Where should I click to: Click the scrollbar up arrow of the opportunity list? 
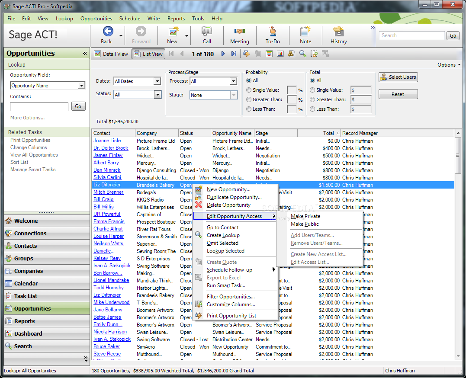coord(458,133)
